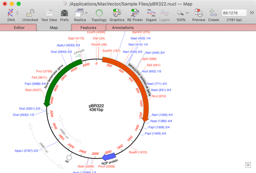This screenshot has height=173, width=256.
Task: Open the RE Picker tool
Action: [x=135, y=13]
